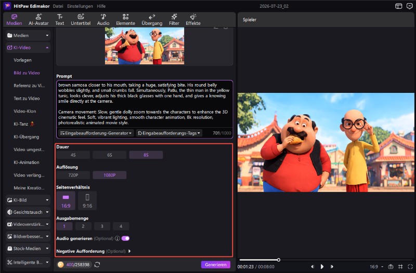Expand the Gesichtstausch sidebar section
This screenshot has height=273, width=416.
[28, 212]
